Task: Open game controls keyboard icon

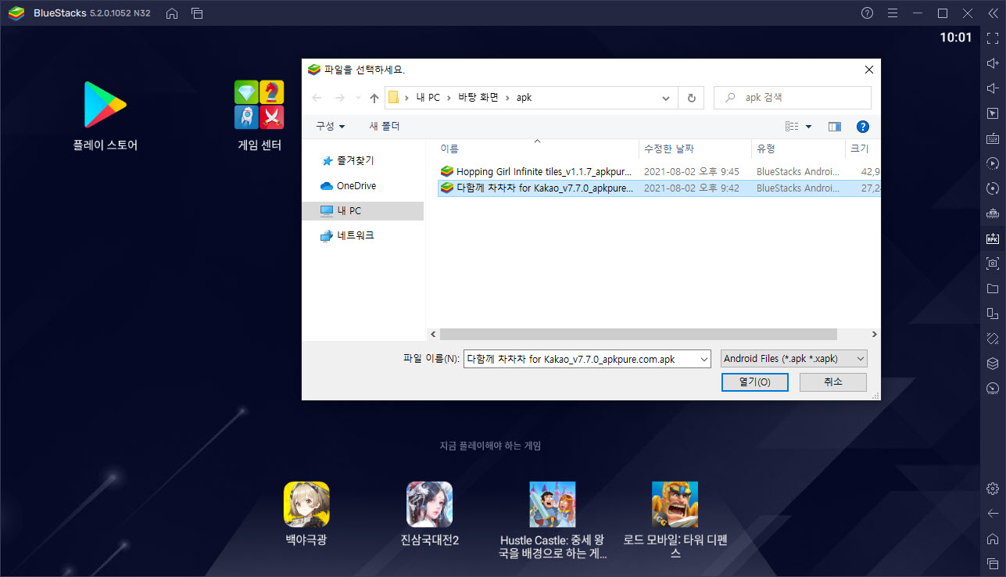Action: 993,138
